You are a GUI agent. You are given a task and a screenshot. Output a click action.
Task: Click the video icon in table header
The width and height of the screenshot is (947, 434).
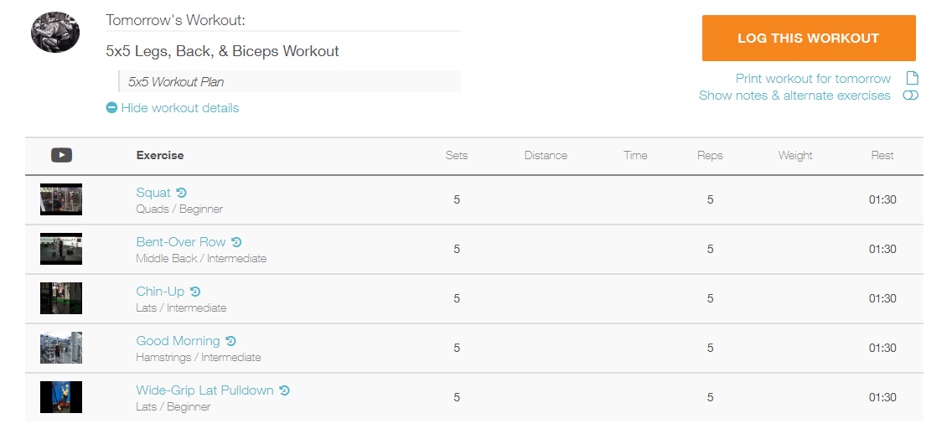61,155
